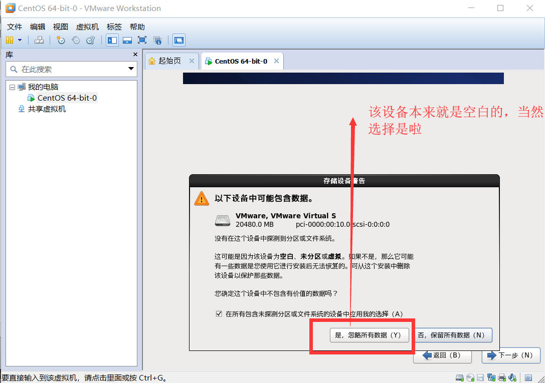This screenshot has height=383, width=545.
Task: Open the power options dropdown arrow
Action: pos(20,40)
